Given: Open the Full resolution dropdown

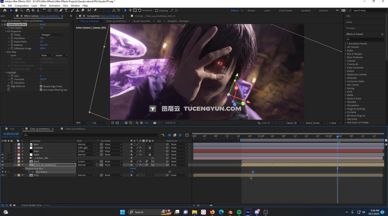Looking at the screenshot, I should click(100, 123).
